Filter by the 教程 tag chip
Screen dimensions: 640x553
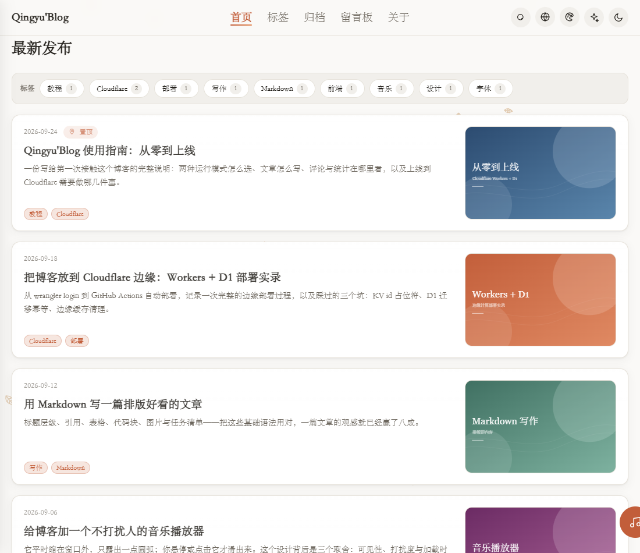[x=62, y=88]
